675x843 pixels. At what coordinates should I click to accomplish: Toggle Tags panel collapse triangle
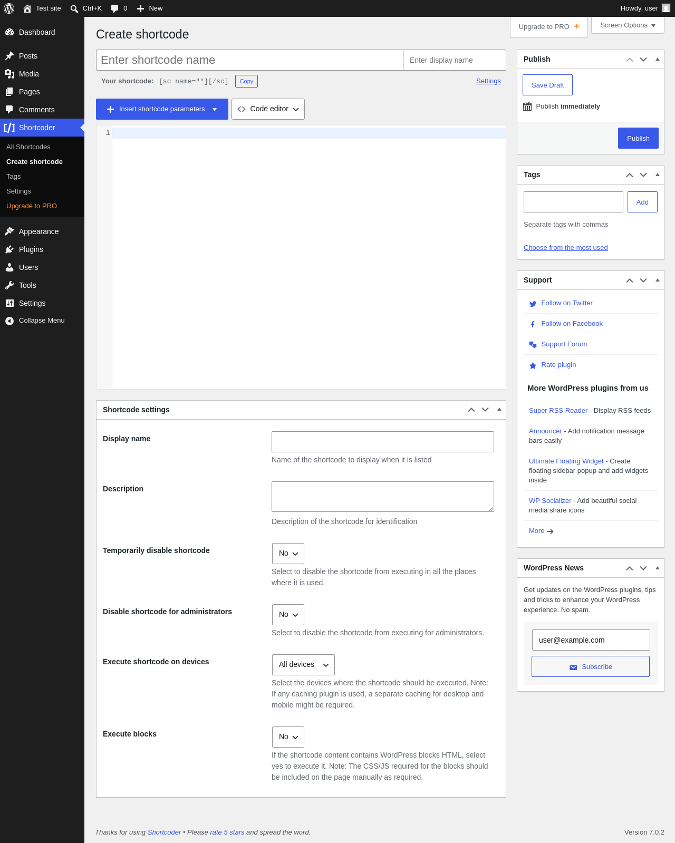[x=658, y=175]
